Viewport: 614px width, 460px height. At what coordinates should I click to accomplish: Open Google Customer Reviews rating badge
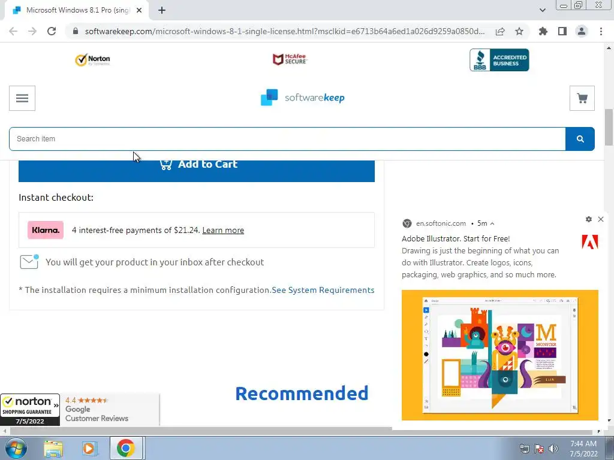[110, 410]
